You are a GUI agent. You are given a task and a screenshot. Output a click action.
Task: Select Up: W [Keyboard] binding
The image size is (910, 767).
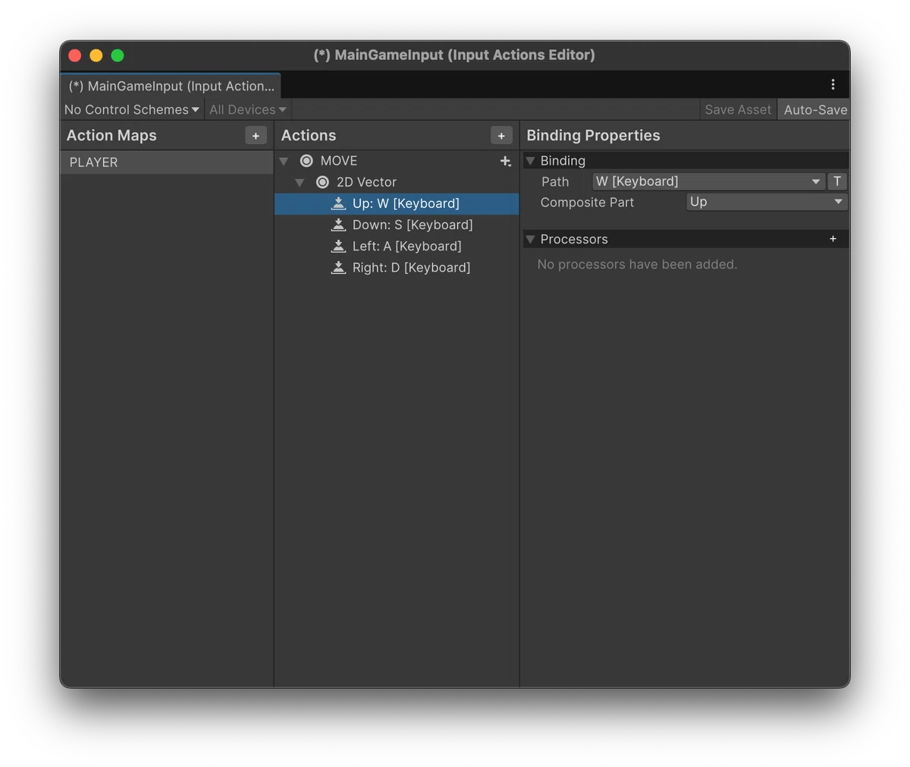(x=397, y=203)
